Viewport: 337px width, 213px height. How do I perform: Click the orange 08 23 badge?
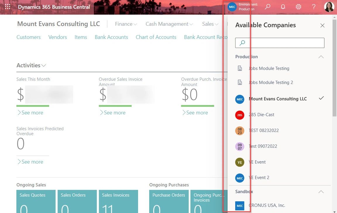240,131
